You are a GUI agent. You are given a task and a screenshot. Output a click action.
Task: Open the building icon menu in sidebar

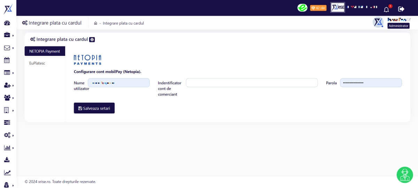(7, 110)
